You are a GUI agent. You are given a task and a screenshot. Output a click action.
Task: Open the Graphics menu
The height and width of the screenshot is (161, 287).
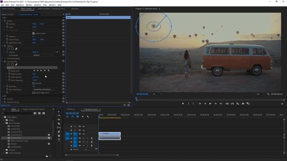coord(38,5)
